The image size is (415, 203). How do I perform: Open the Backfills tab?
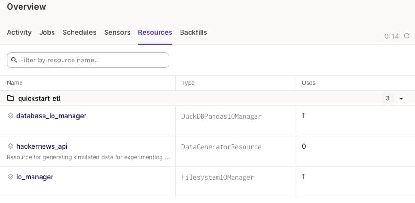[x=193, y=32]
